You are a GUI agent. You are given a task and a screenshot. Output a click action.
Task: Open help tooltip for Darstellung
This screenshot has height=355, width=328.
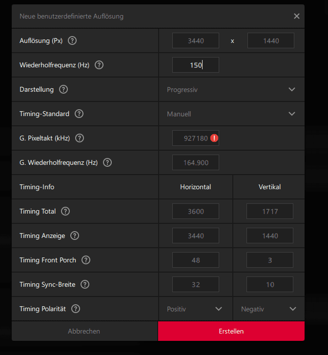point(63,89)
